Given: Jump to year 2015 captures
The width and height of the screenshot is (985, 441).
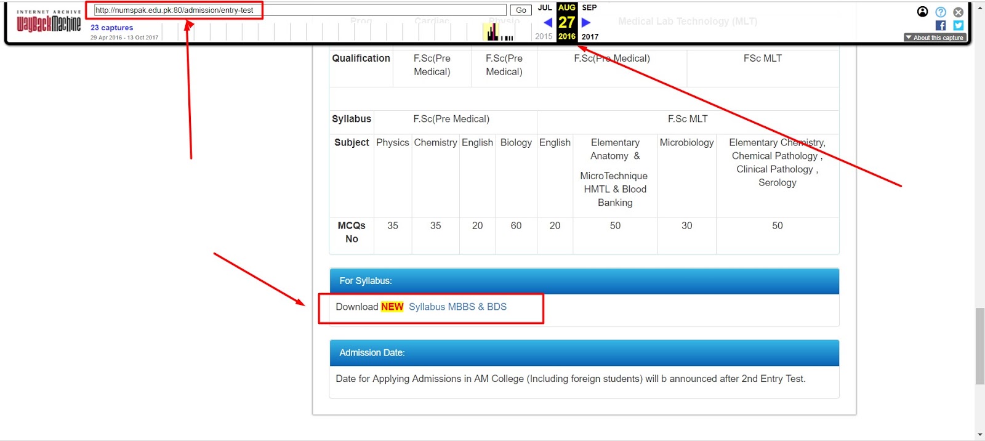Looking at the screenshot, I should pyautogui.click(x=544, y=36).
